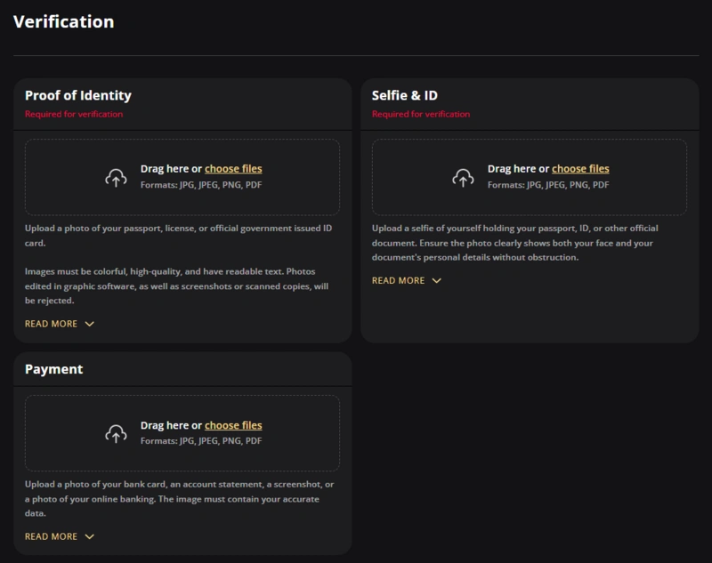Viewport: 712px width, 563px height.
Task: Open "choose files" link for Payment
Action: tap(233, 425)
